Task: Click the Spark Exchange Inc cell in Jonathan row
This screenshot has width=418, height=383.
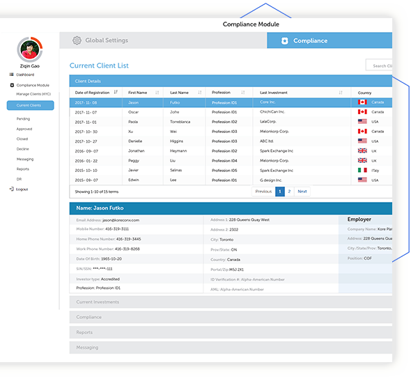Action: tap(277, 151)
